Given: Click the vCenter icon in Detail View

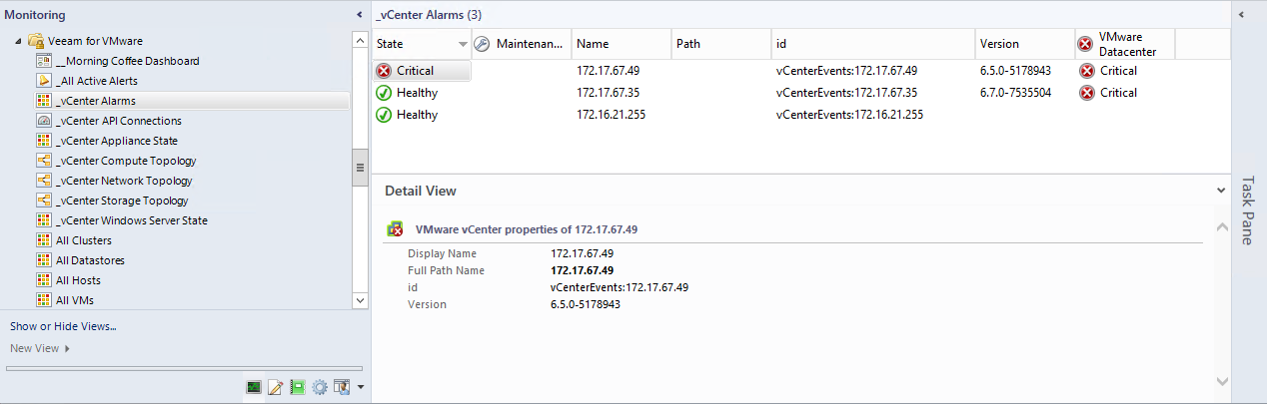Looking at the screenshot, I should click(x=396, y=229).
